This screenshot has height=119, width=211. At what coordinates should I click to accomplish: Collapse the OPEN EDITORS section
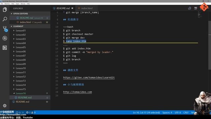pyautogui.click(x=30, y=14)
